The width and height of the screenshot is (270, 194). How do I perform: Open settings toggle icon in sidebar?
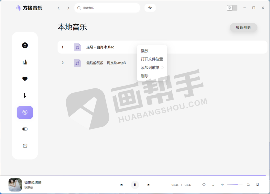point(25,129)
